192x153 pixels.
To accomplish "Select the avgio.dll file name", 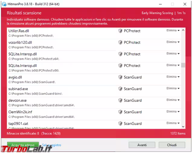I will [x=15, y=77].
